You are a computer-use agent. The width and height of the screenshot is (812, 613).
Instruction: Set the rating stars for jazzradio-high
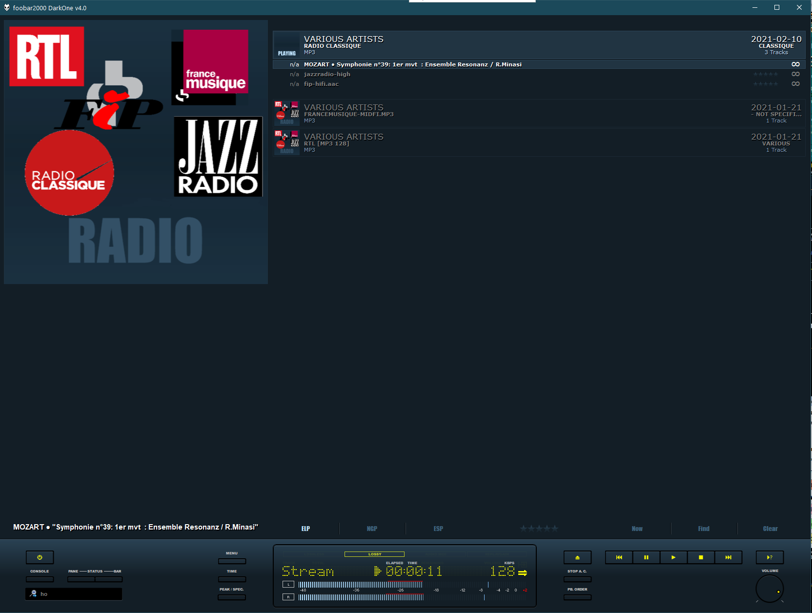766,74
